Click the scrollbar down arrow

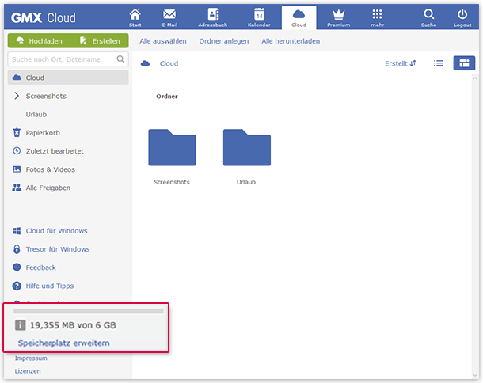click(x=474, y=374)
